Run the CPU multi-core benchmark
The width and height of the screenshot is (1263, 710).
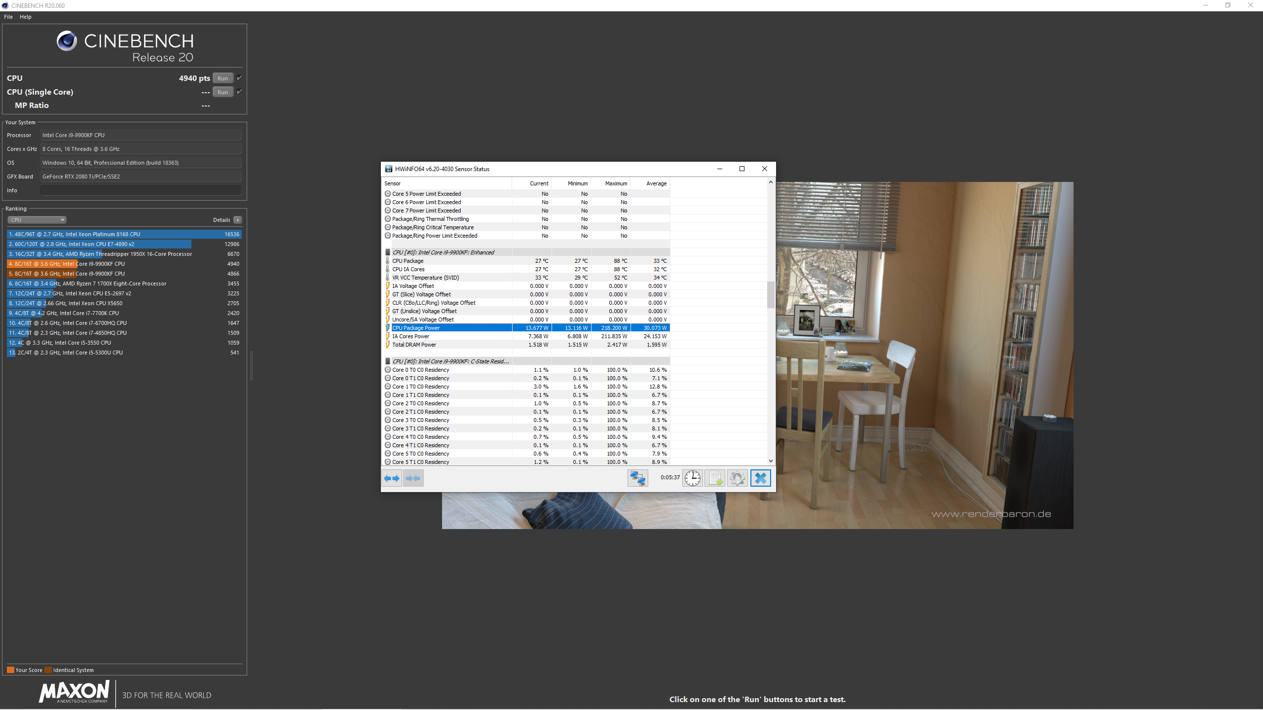pyautogui.click(x=223, y=78)
